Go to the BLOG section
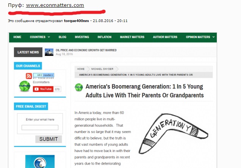 [63, 37]
